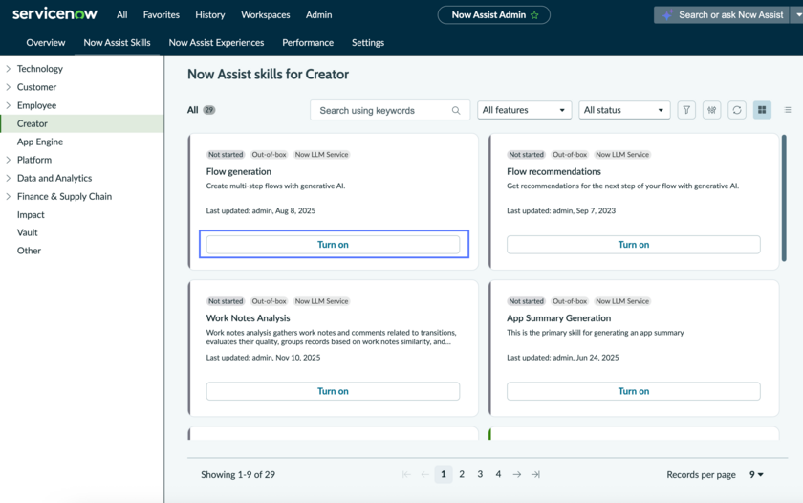Screen dimensions: 803x503
Task: Click the Now Assist sparkle icon
Action: tap(667, 15)
